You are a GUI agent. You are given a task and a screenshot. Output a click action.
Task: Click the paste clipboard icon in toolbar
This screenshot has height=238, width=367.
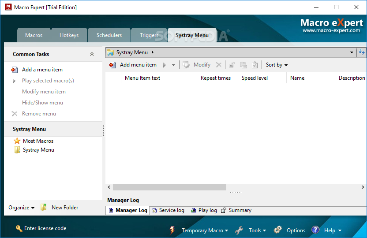point(255,65)
